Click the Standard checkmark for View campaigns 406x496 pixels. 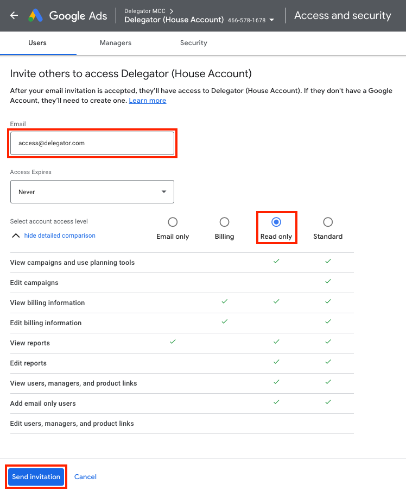click(328, 261)
